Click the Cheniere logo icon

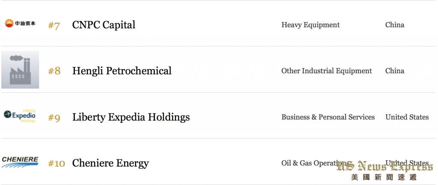(20, 162)
